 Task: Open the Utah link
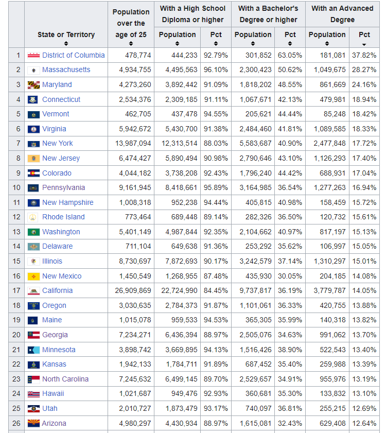pyautogui.click(x=50, y=408)
